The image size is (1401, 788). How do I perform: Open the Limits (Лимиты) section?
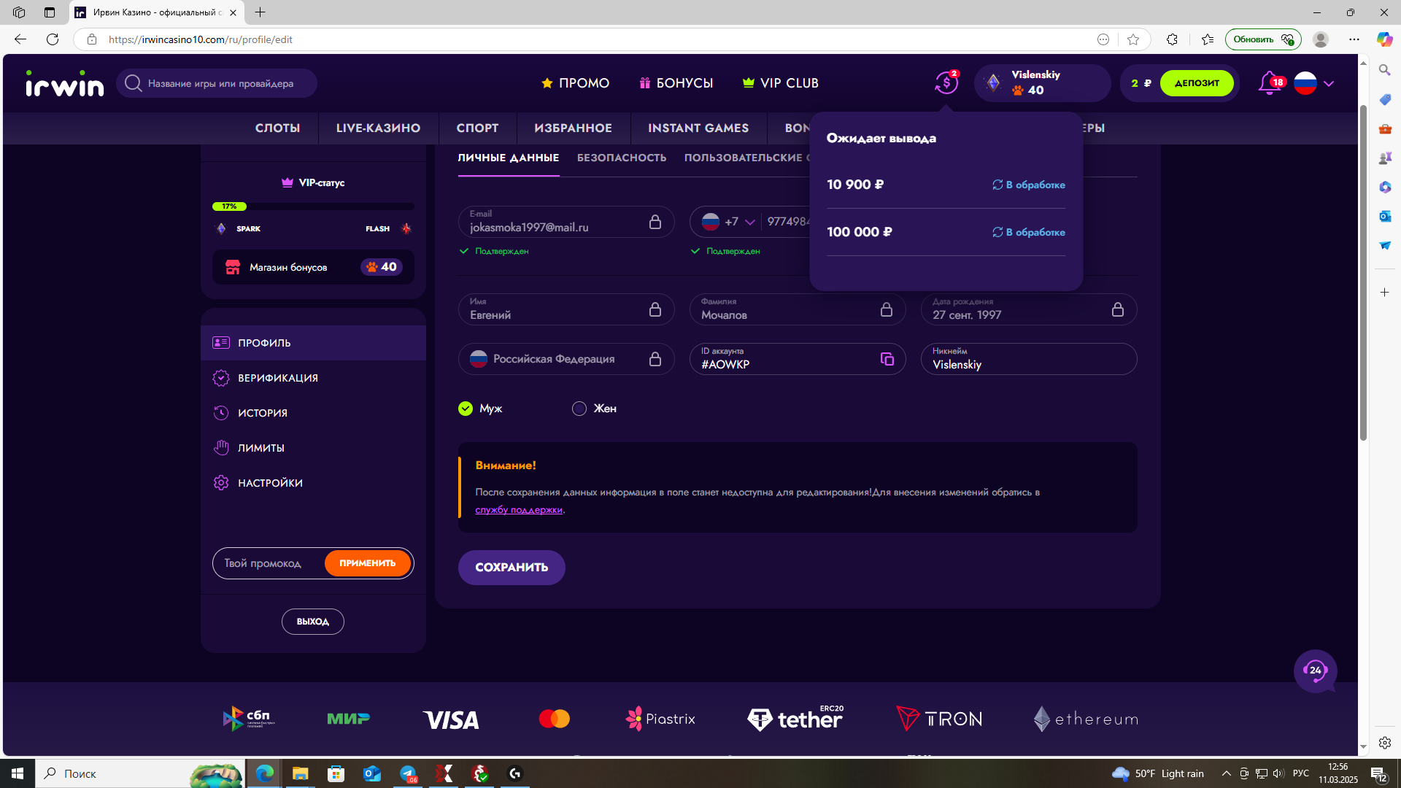point(260,448)
